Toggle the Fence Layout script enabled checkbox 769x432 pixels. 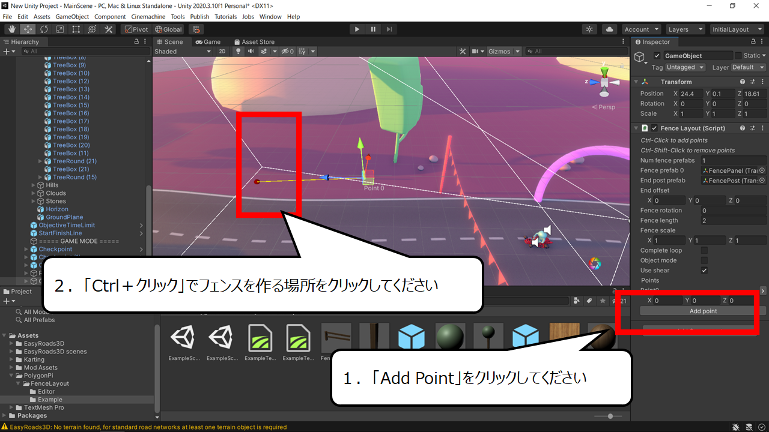[654, 128]
